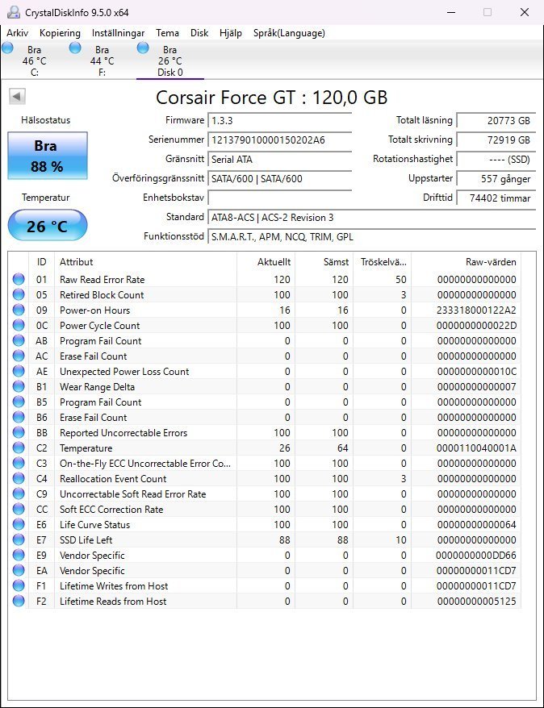Click status orb for Retired Block Count
The width and height of the screenshot is (544, 708).
19,295
